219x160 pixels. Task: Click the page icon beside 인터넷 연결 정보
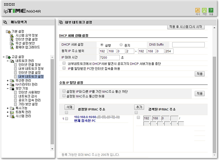pyautogui.click(x=15, y=65)
